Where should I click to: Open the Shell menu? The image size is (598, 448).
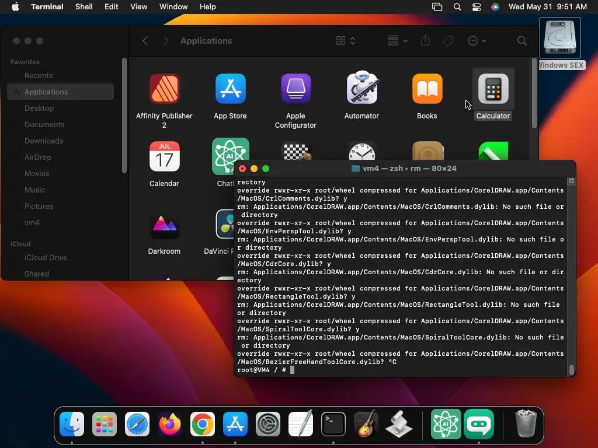84,7
